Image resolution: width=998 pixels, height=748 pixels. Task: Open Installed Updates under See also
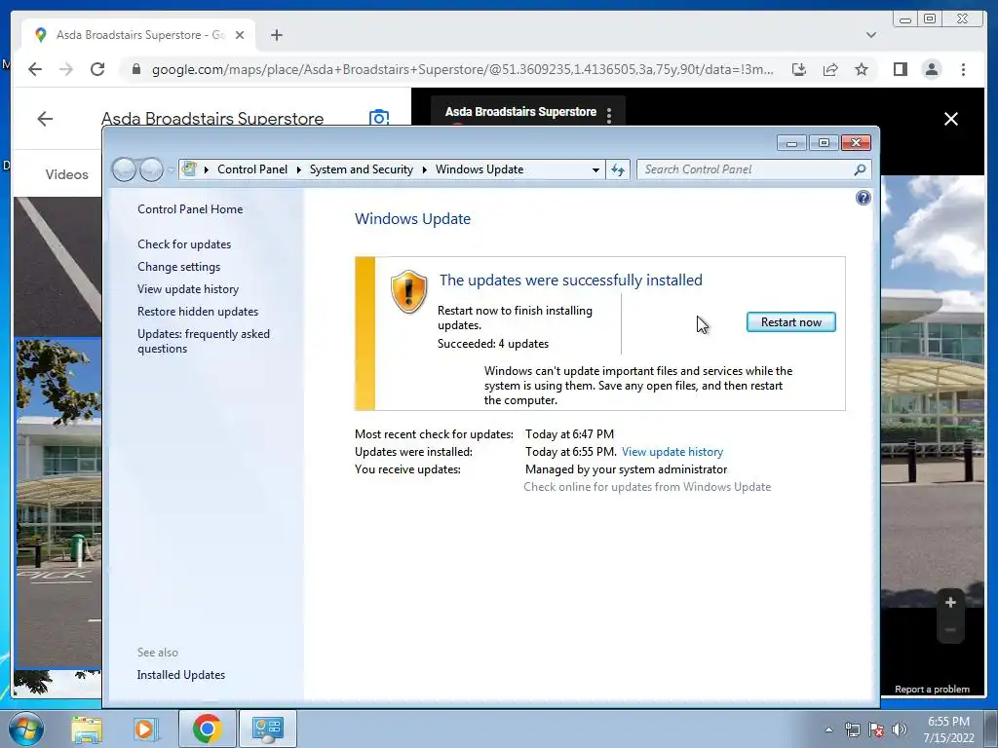180,675
